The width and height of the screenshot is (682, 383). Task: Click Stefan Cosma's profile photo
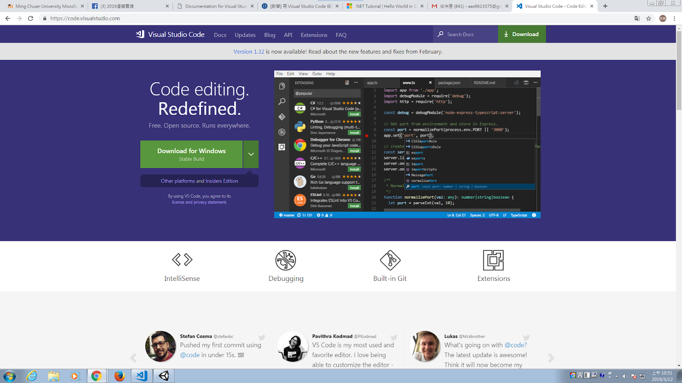[x=161, y=346]
